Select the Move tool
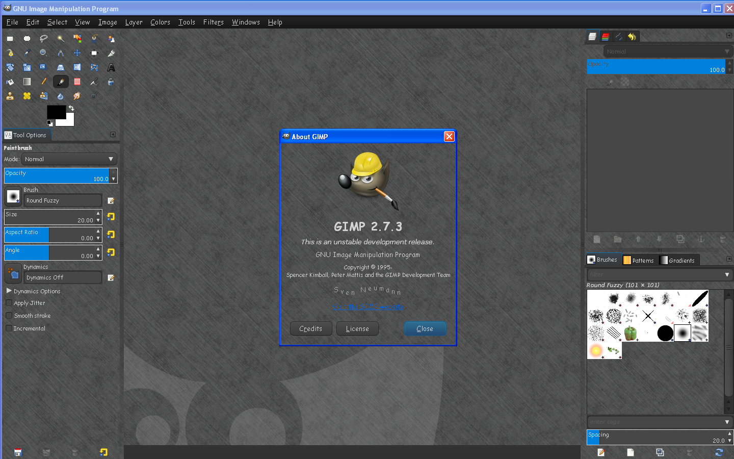The height and width of the screenshot is (459, 734). 77,53
